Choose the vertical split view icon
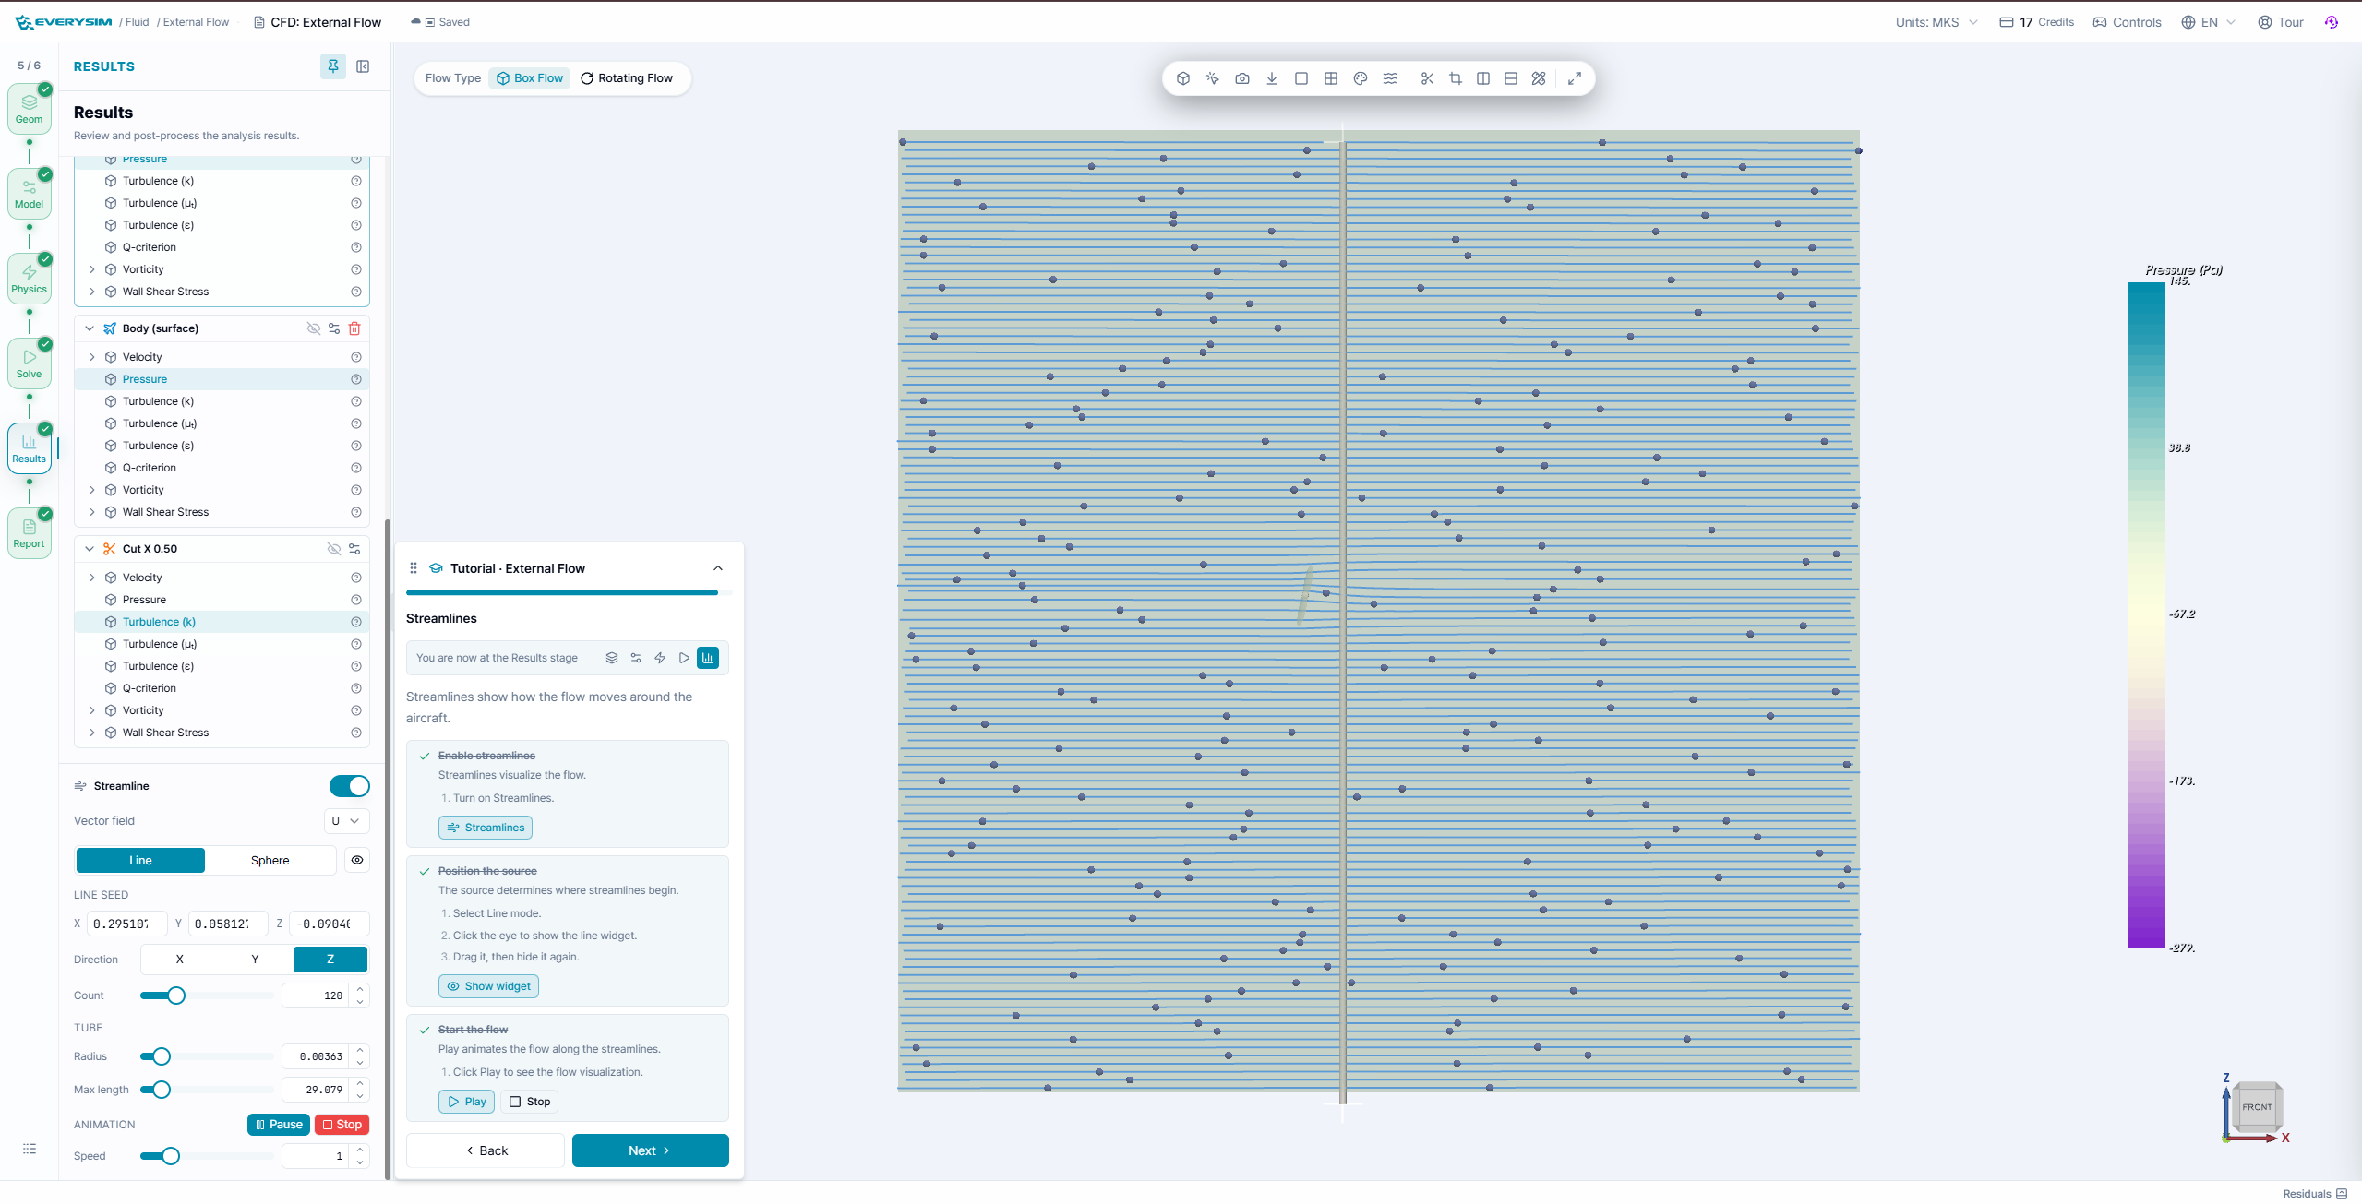 1483,78
